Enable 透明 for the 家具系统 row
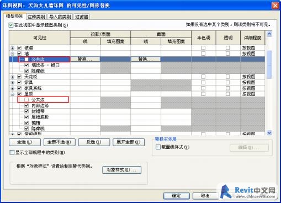 point(227,88)
